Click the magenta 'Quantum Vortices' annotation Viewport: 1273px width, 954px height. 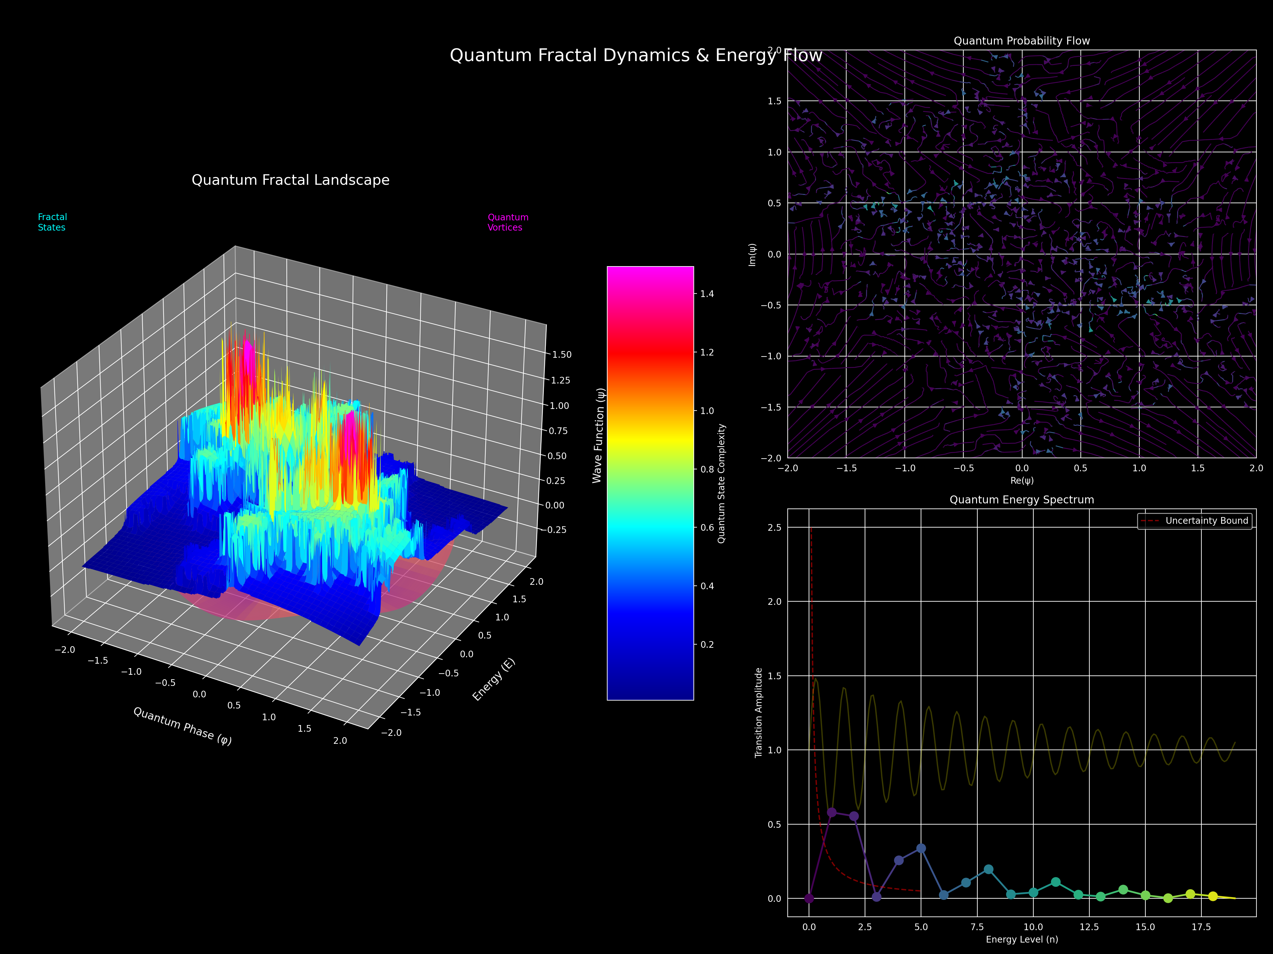[508, 222]
